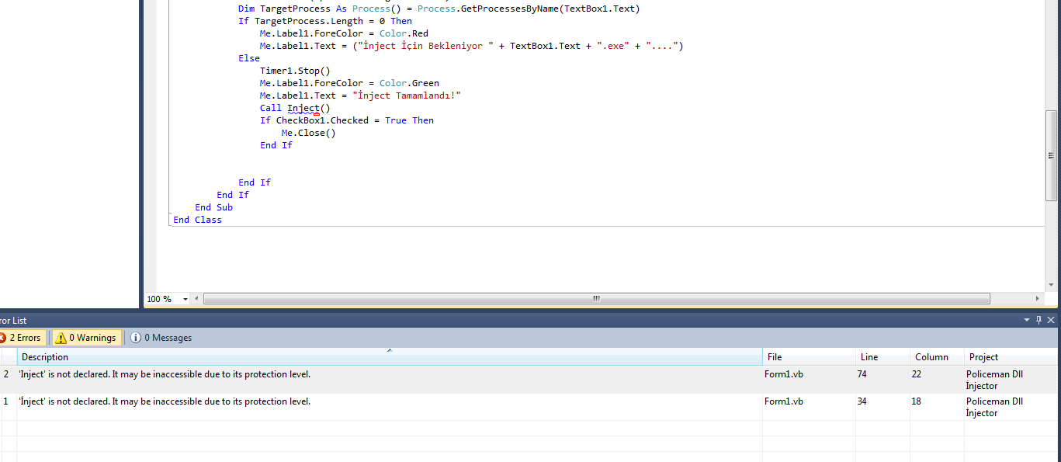Toggle auto-hide pin on Error List panel

(x=1038, y=320)
